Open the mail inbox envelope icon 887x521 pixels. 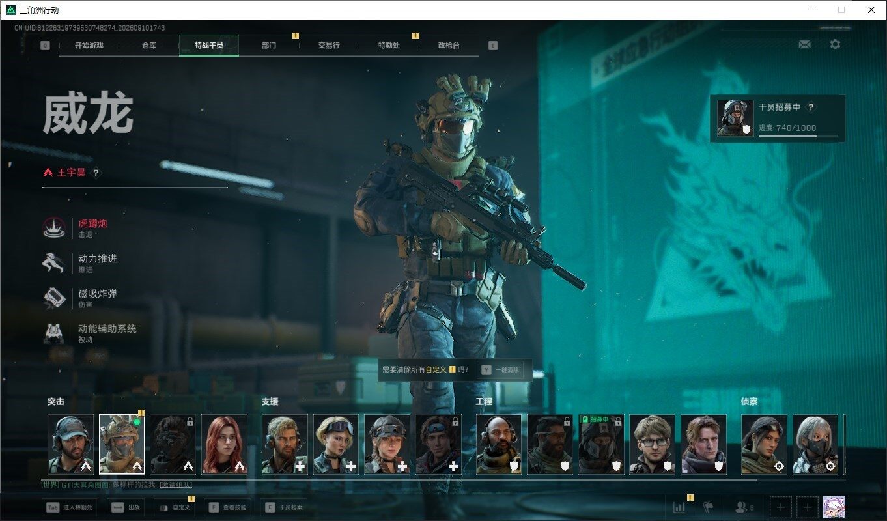(x=804, y=44)
